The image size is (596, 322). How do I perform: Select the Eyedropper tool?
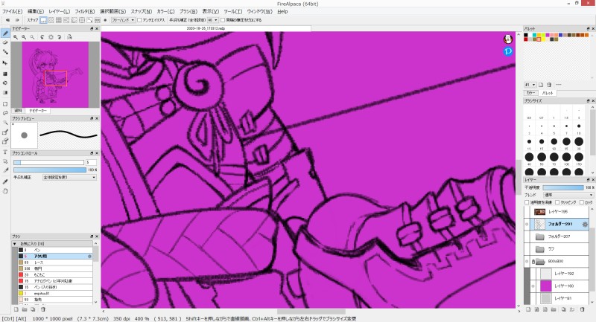click(5, 181)
